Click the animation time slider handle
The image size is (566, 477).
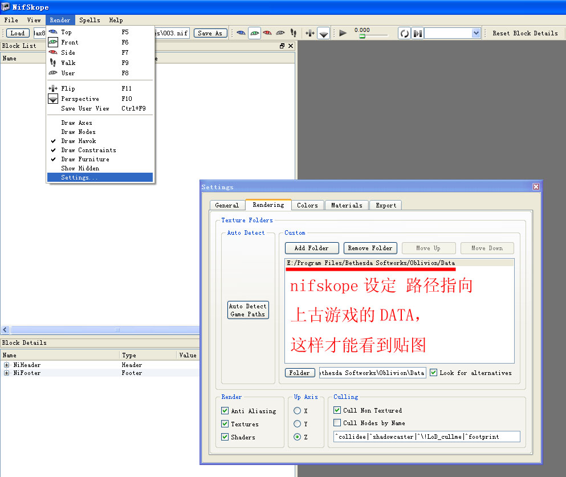362,36
